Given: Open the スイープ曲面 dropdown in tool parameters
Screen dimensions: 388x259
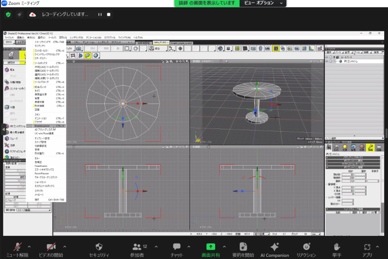Looking at the screenshot, I should [33, 210].
